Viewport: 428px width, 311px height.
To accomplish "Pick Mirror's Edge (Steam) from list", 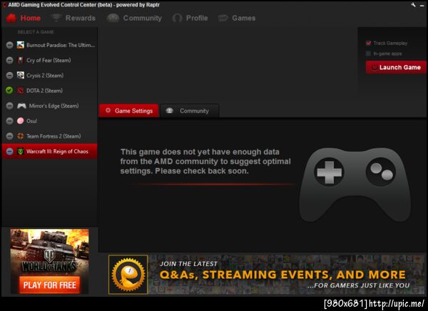I will pos(49,106).
